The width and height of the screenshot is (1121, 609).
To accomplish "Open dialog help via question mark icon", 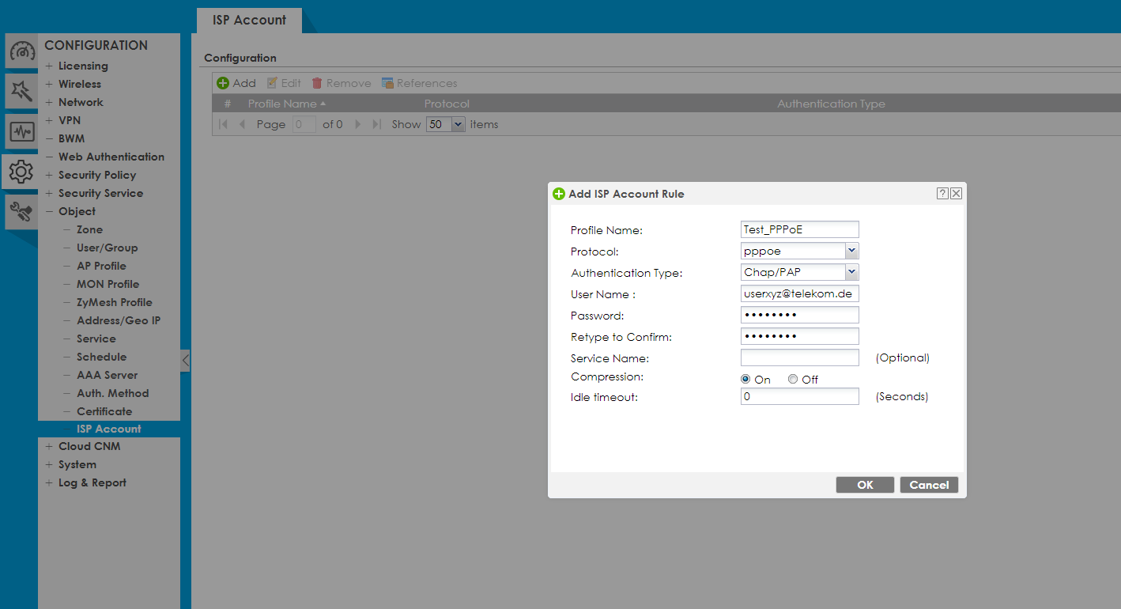I will pos(942,192).
